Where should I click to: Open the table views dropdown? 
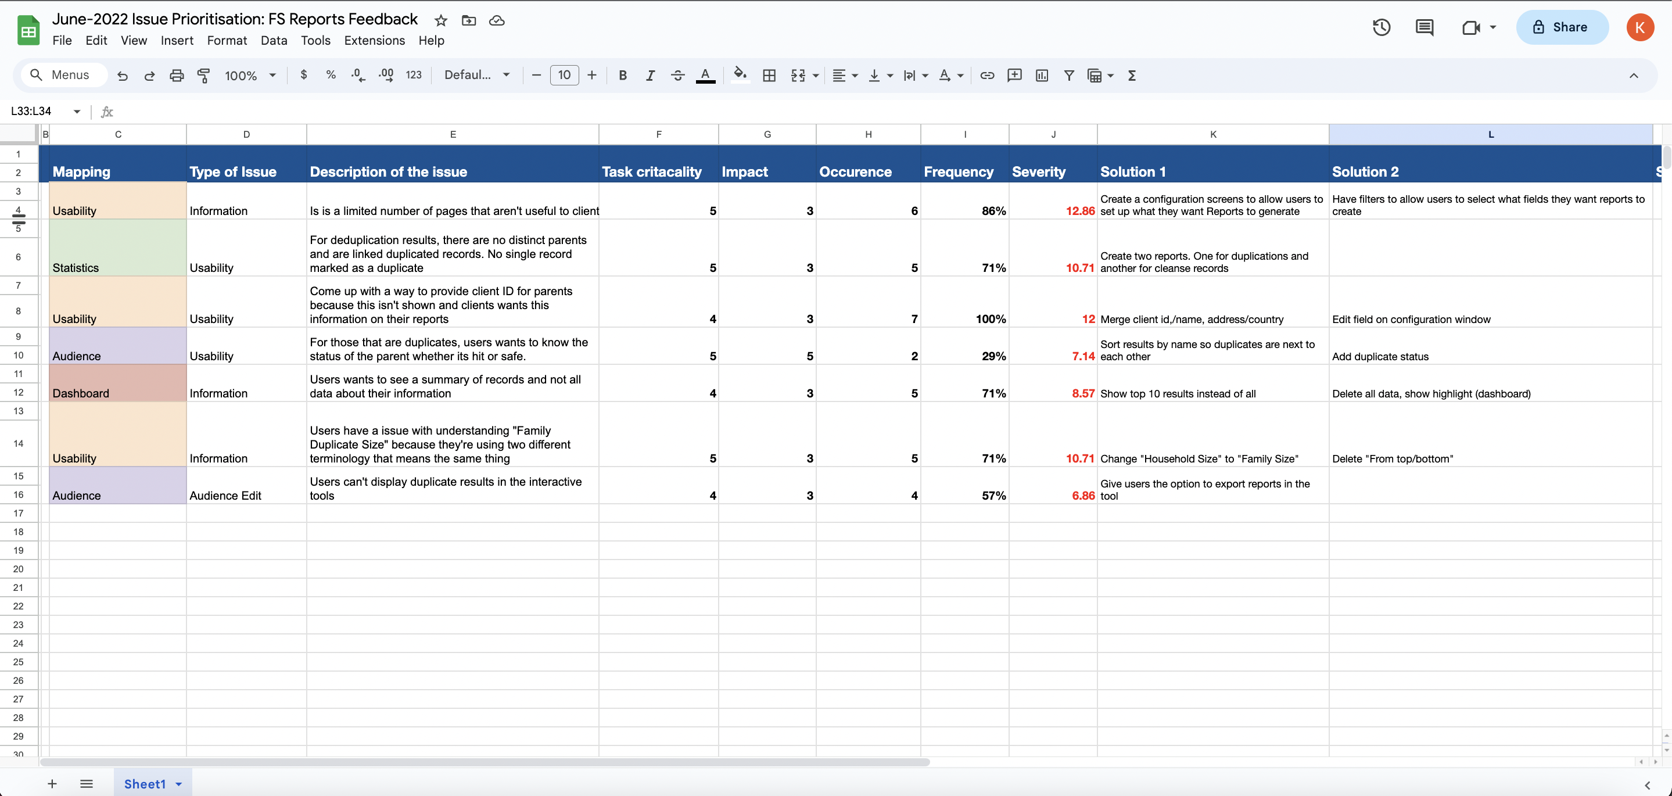click(1100, 76)
